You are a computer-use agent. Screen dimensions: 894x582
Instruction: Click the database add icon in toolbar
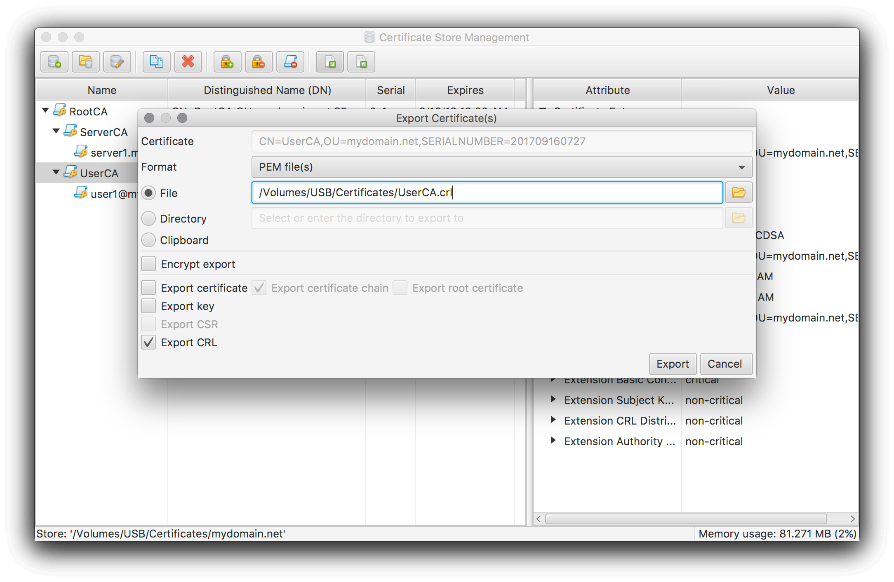[54, 62]
